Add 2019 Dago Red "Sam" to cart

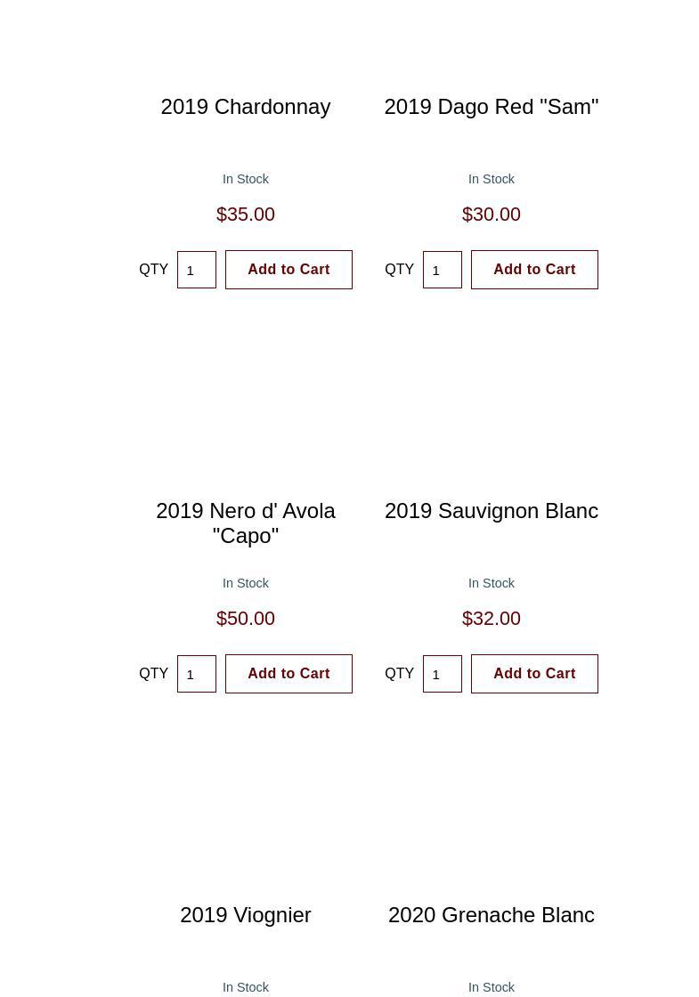click(534, 270)
